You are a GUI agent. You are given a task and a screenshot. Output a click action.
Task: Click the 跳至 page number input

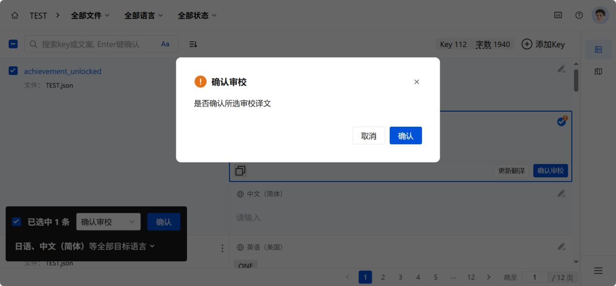point(534,277)
